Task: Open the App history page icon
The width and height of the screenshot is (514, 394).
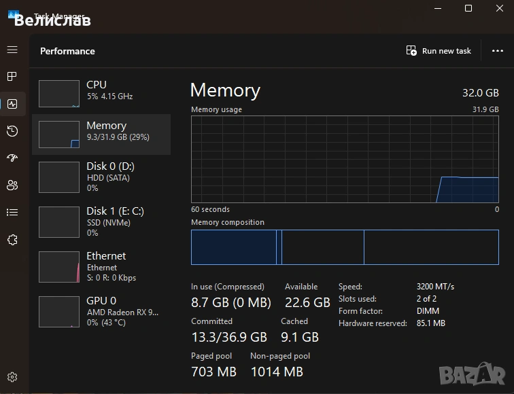Action: click(12, 131)
